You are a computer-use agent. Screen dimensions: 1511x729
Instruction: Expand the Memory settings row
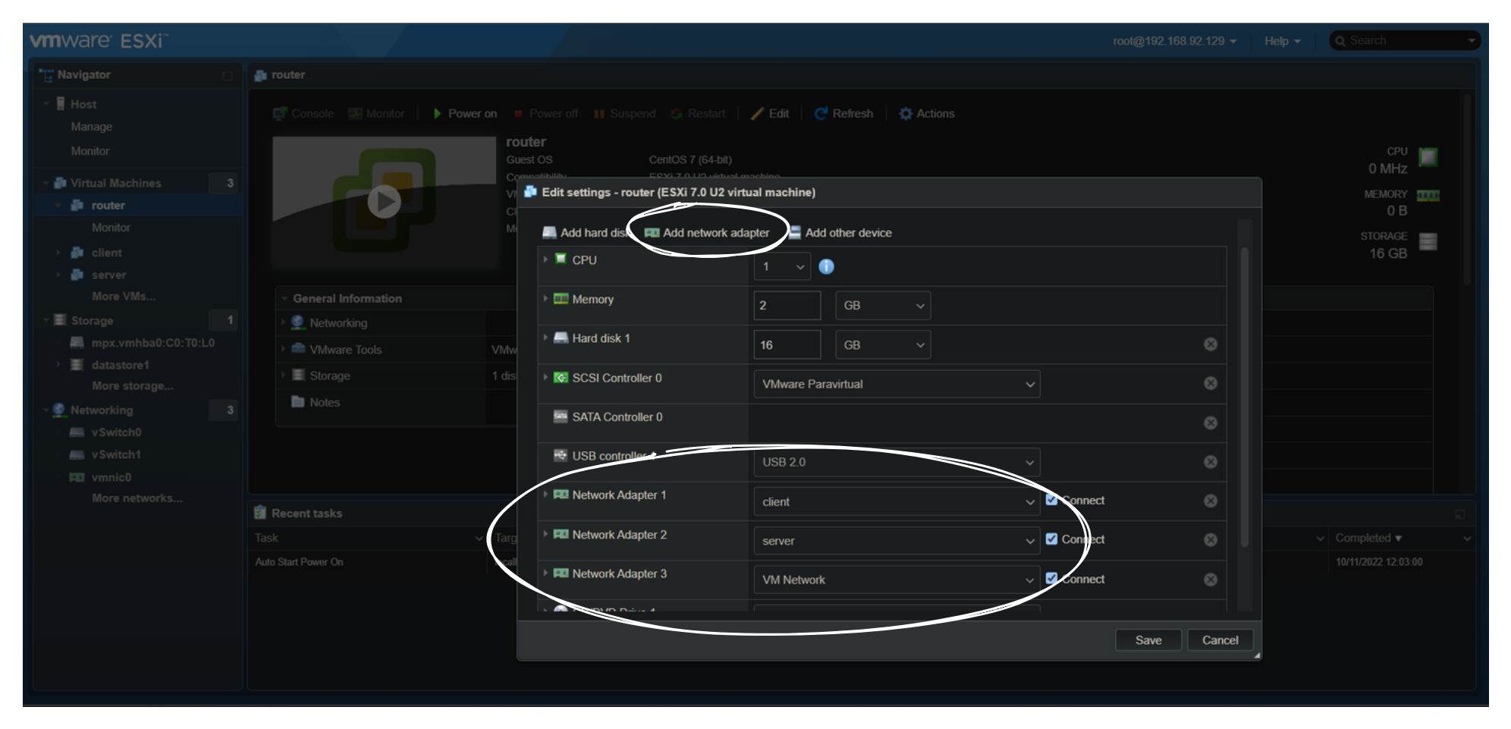pos(545,299)
